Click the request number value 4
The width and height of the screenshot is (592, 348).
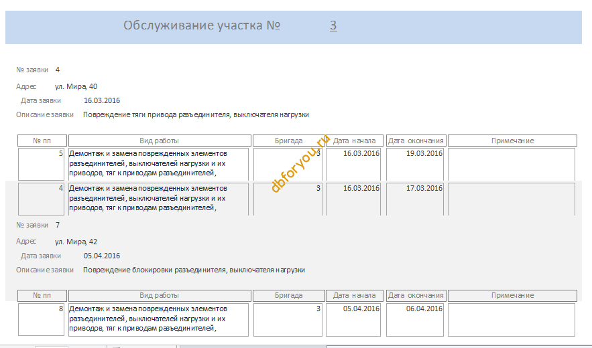click(58, 70)
